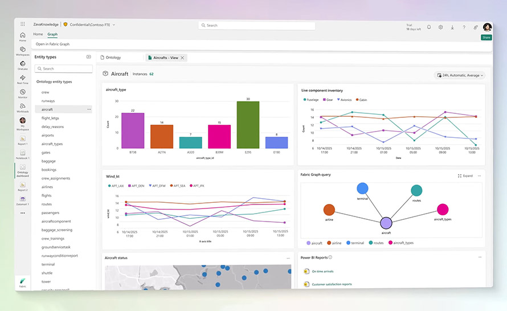Close the Aircrafts - View tab
This screenshot has height=311, width=507.
182,58
